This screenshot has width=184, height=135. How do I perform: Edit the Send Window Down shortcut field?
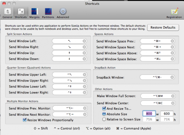tap(70, 59)
